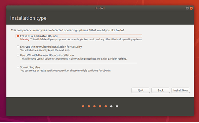199x123 pixels.
Task: Click the Quit button
Action: pos(140,90)
